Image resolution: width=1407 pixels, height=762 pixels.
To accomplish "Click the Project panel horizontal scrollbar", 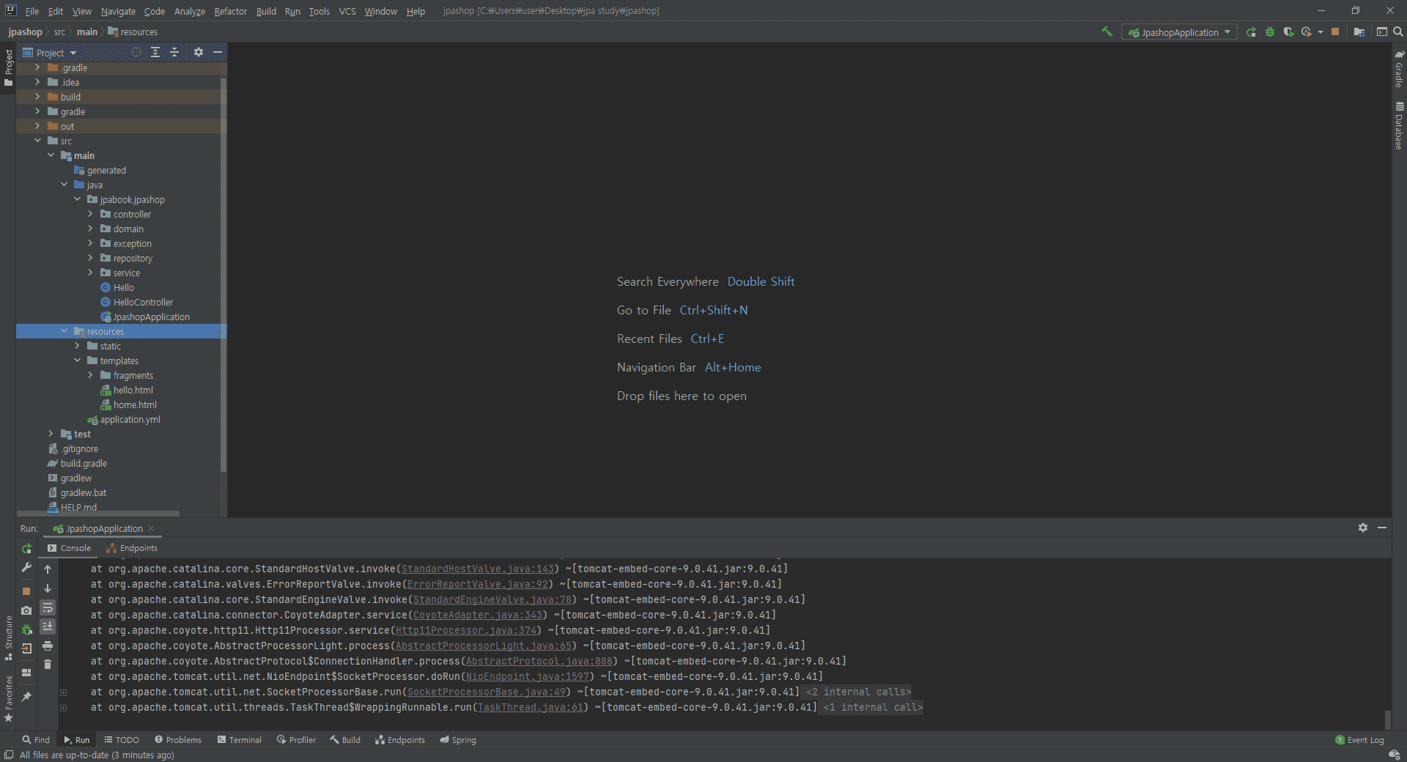I will point(98,513).
